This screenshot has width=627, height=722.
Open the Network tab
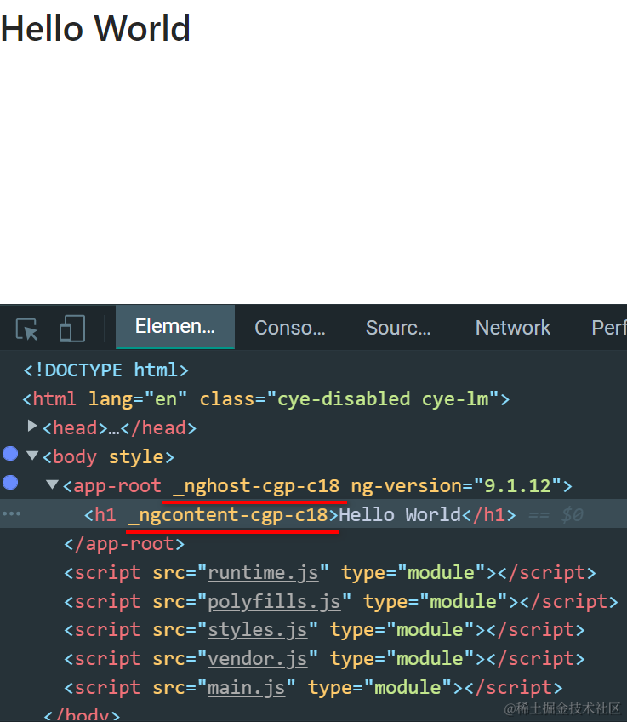pyautogui.click(x=512, y=328)
